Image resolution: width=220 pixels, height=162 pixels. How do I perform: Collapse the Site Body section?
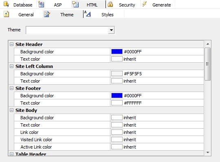point(11,110)
